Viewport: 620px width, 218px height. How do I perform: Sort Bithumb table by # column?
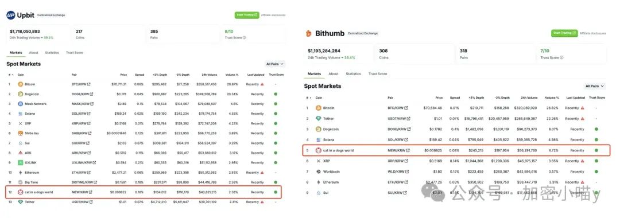(x=308, y=98)
